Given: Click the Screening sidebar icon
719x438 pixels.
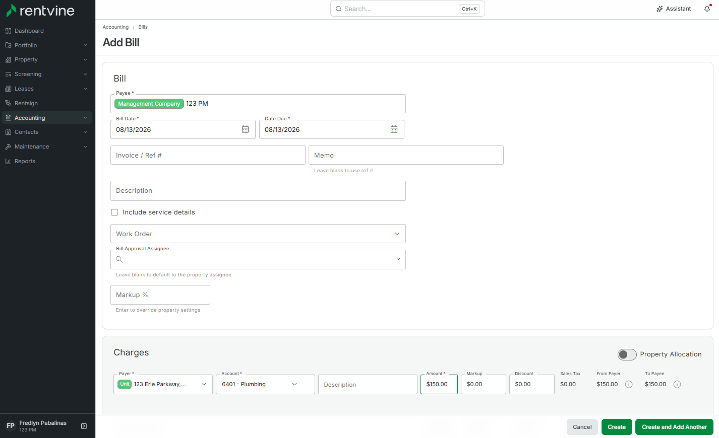Looking at the screenshot, I should 8,74.
